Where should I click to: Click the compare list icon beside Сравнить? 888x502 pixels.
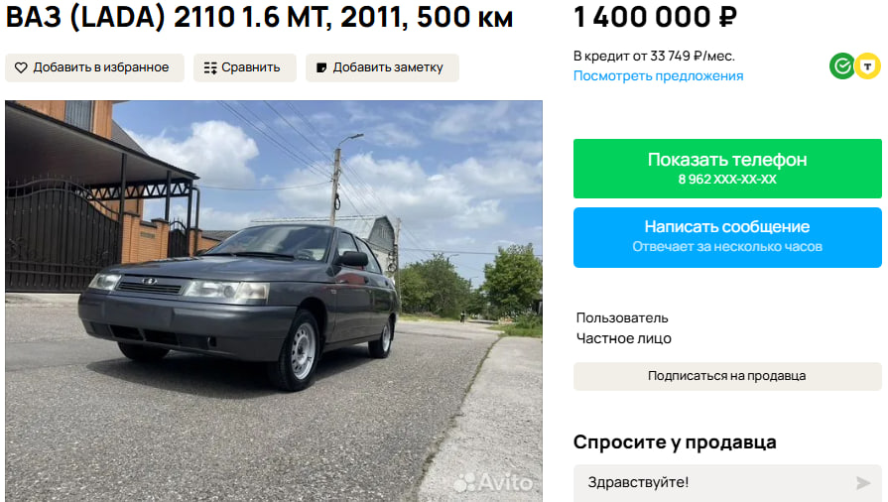pos(210,68)
